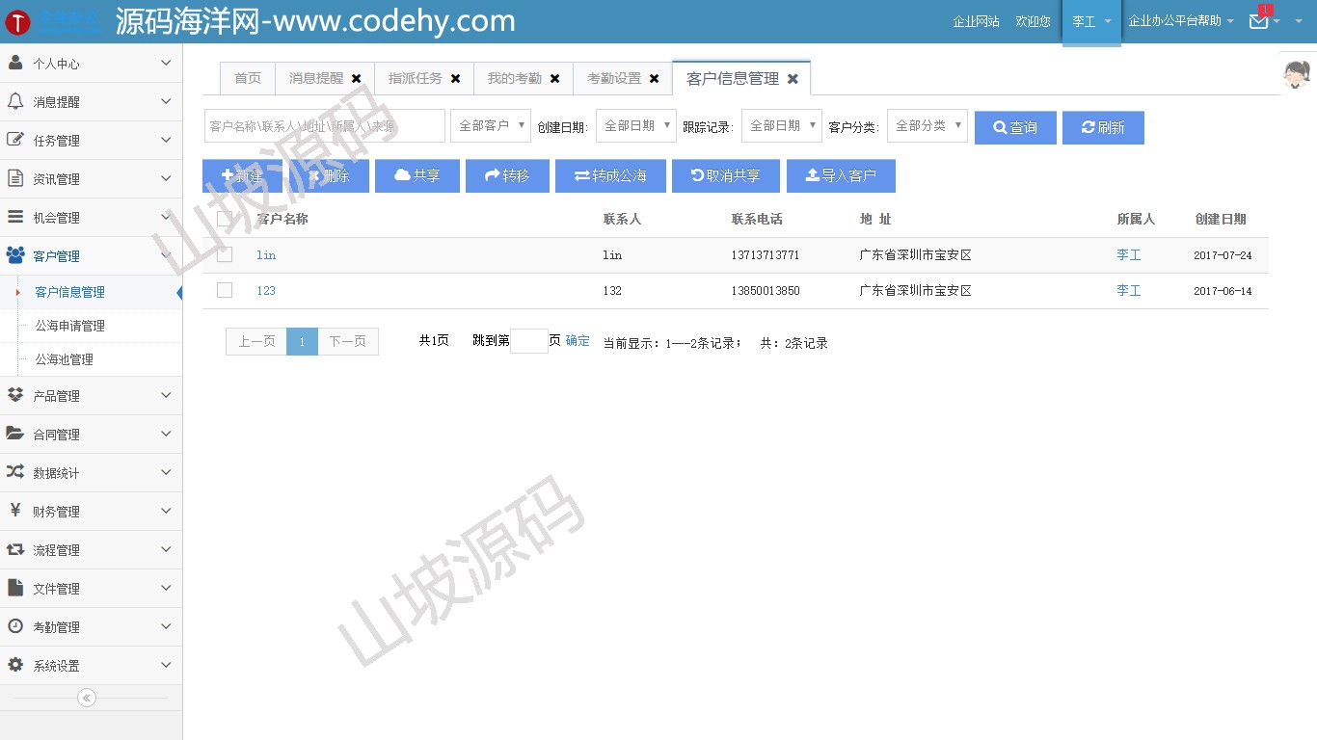Viewport: 1317px width, 740px height.
Task: Focus the customer search input field
Action: pyautogui.click(x=325, y=125)
